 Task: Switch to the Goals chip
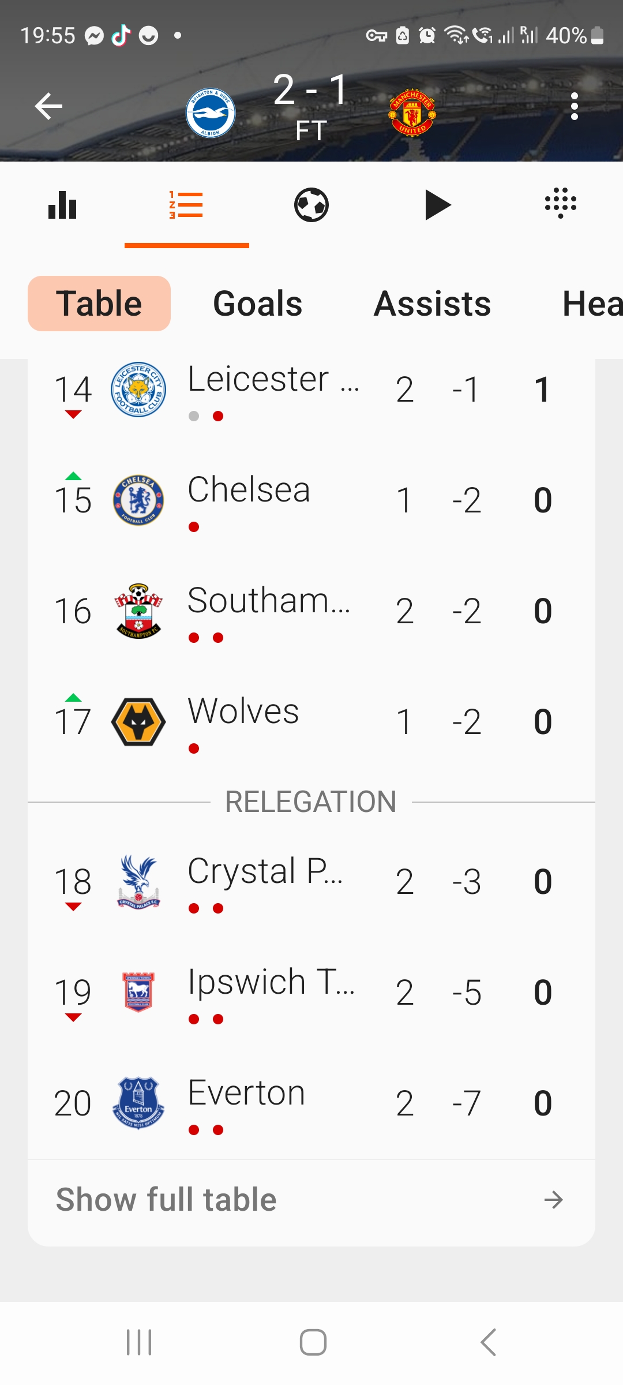tap(258, 304)
